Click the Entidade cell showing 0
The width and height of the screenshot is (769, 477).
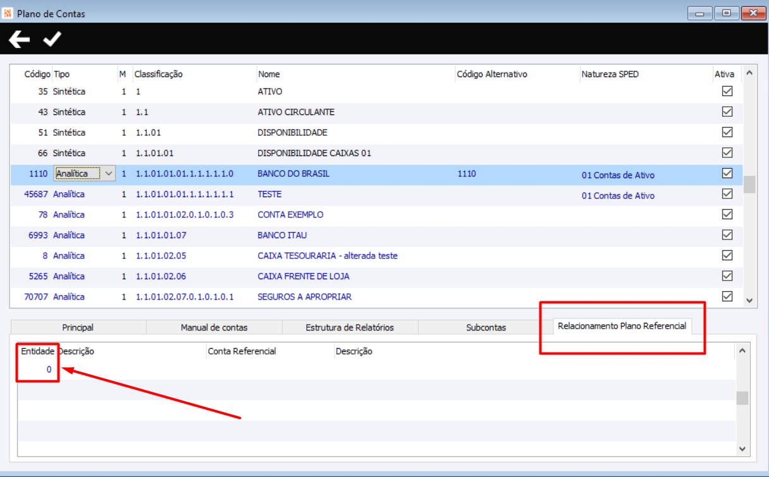[x=37, y=370]
